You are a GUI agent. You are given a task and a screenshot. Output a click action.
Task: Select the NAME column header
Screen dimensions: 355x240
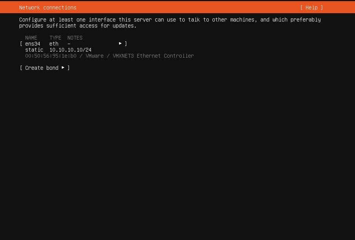pyautogui.click(x=31, y=38)
